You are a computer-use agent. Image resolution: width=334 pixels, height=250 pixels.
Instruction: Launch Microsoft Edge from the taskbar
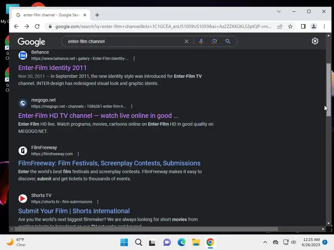181,242
